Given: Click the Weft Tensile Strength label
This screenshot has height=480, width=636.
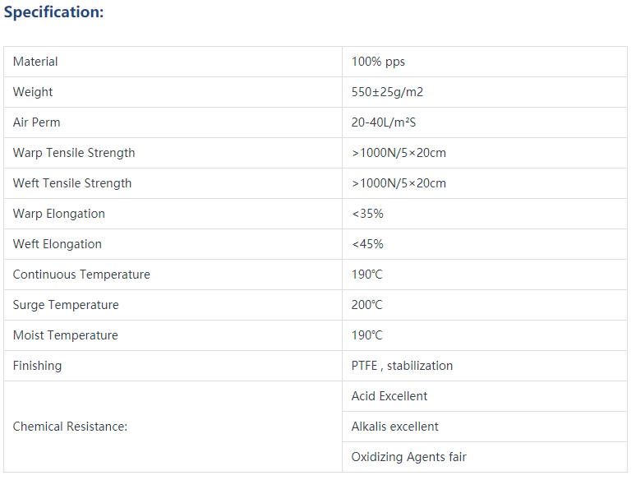Looking at the screenshot, I should [x=72, y=183].
